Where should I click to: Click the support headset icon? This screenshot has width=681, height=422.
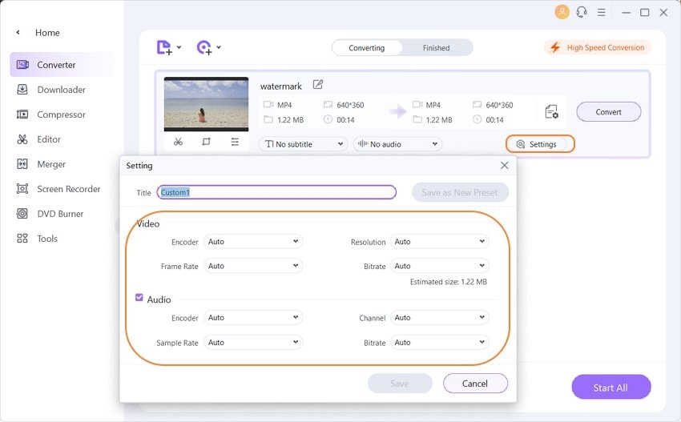[x=582, y=12]
